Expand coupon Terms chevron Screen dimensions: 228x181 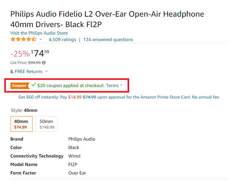[122, 85]
